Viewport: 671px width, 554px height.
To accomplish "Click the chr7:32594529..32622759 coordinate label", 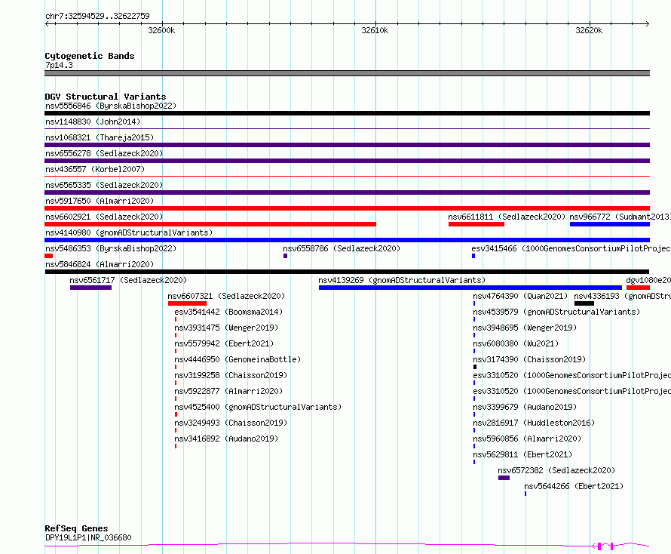I will pos(97,16).
